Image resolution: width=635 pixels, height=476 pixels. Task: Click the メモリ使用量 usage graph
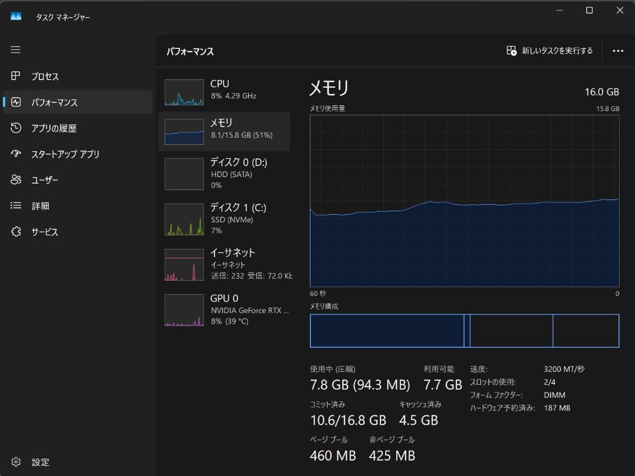pyautogui.click(x=464, y=203)
